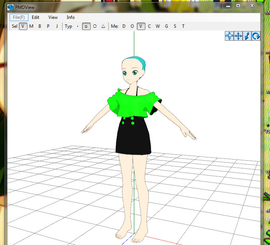Open the Edit menu

(x=36, y=17)
